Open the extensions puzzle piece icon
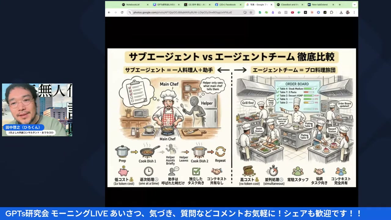 coord(331,13)
